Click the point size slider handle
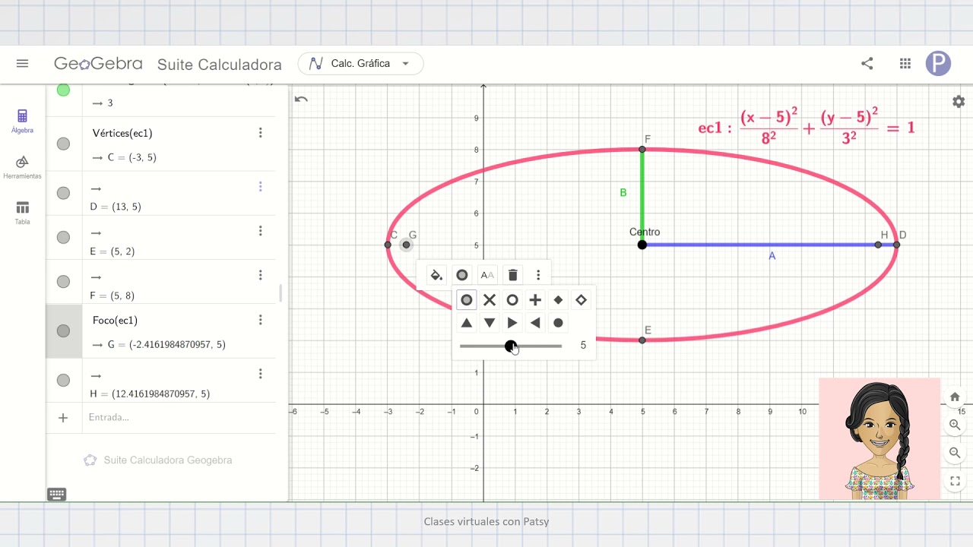 click(x=511, y=346)
